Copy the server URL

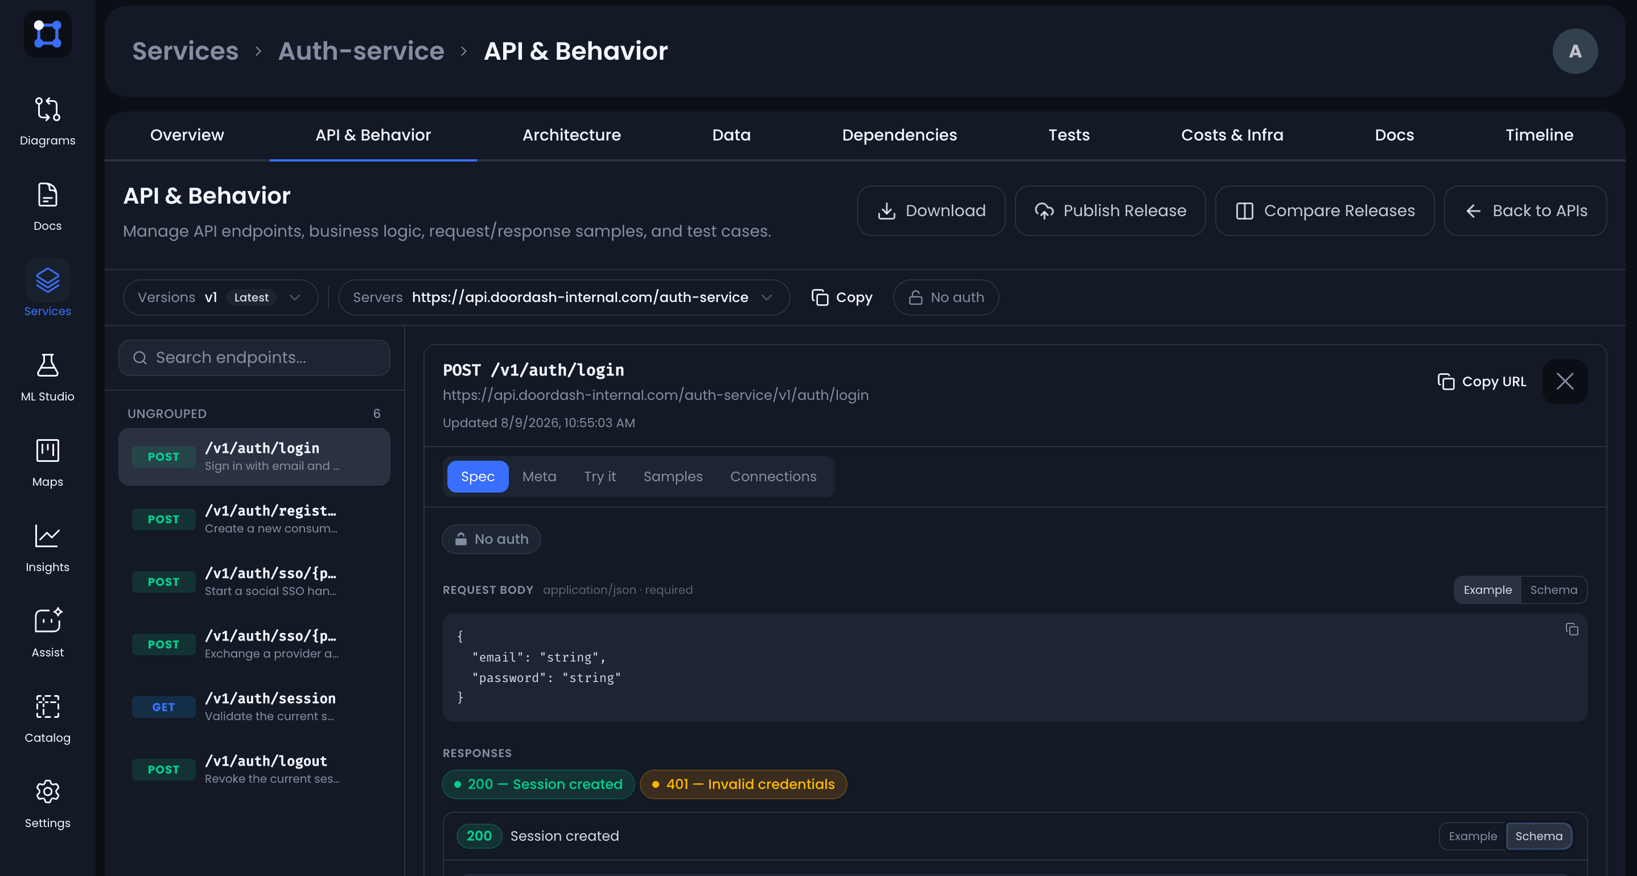coord(841,297)
